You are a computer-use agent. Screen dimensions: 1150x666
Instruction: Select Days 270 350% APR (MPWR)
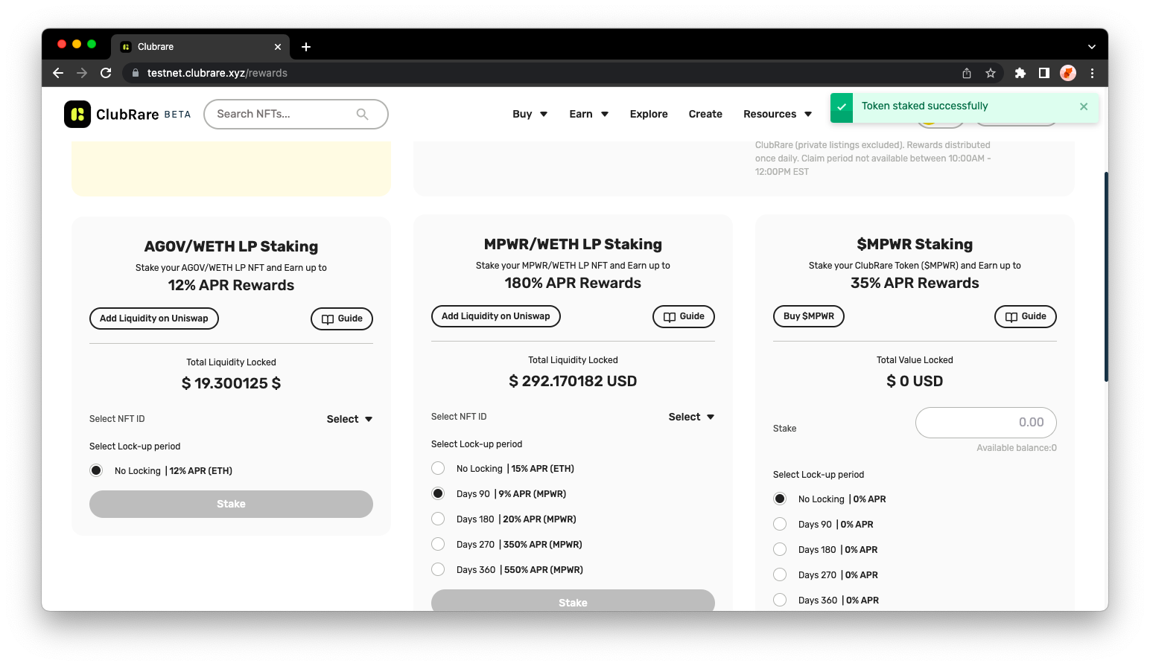(x=438, y=544)
